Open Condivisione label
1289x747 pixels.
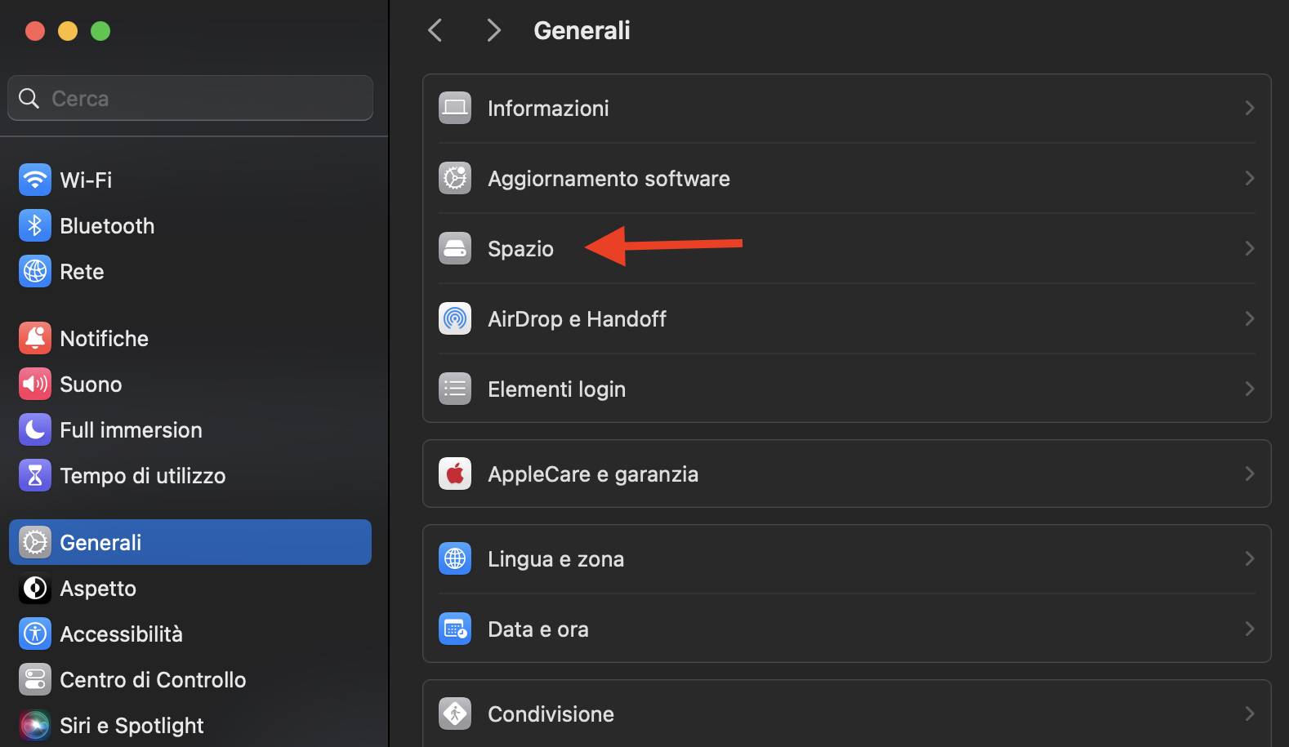pos(551,714)
